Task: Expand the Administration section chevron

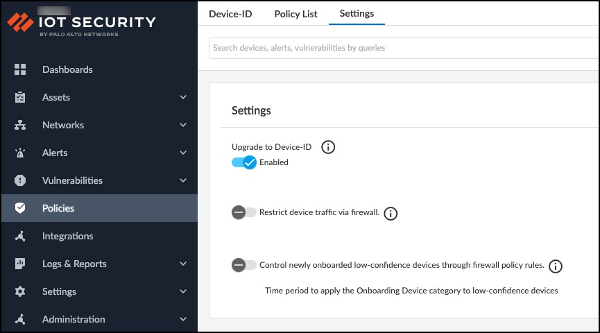Action: click(x=183, y=319)
